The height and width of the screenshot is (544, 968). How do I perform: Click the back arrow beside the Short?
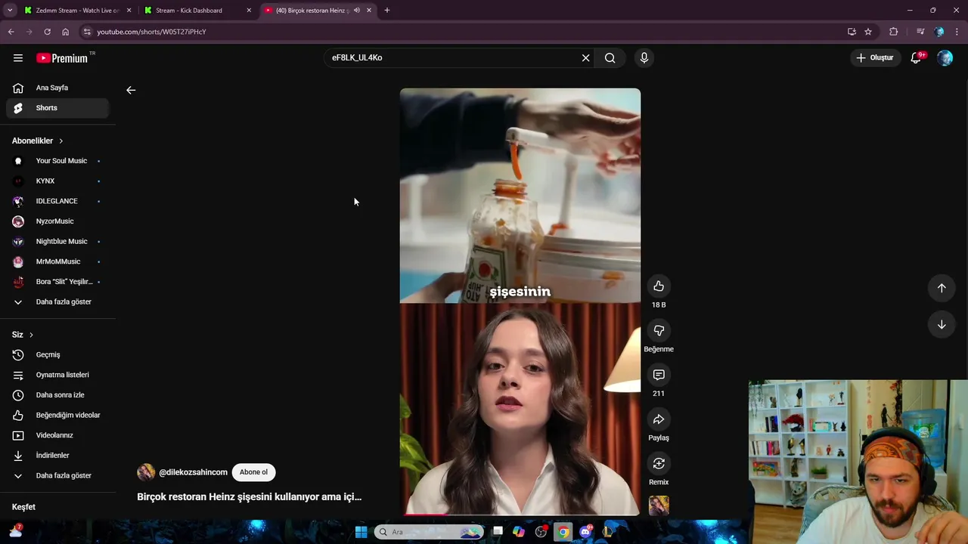[x=131, y=90]
